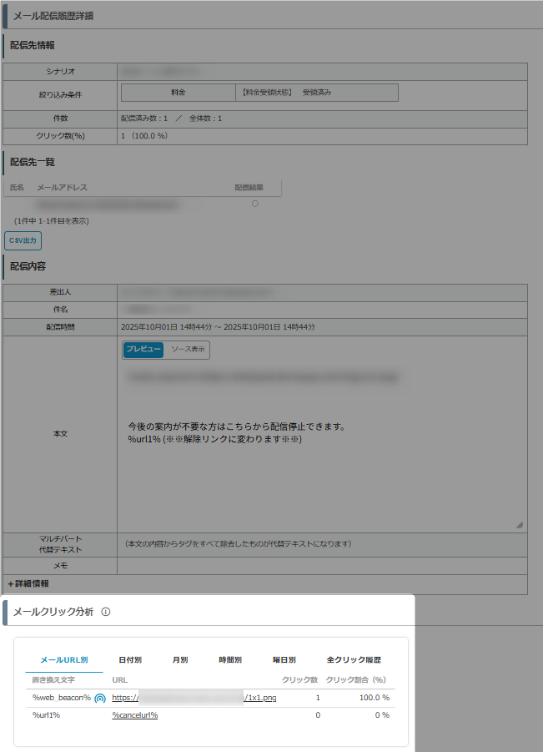Viewport: 543px width, 752px height.
Task: Click the 配信結果 circle status mark
Action: click(254, 204)
